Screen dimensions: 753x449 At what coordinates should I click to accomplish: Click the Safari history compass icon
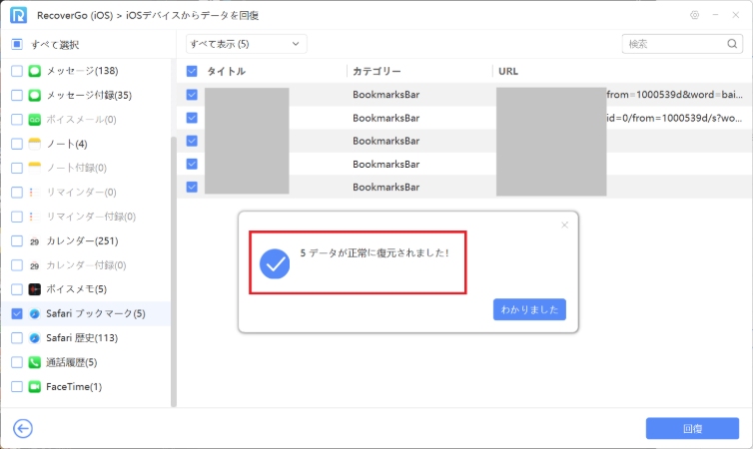35,337
